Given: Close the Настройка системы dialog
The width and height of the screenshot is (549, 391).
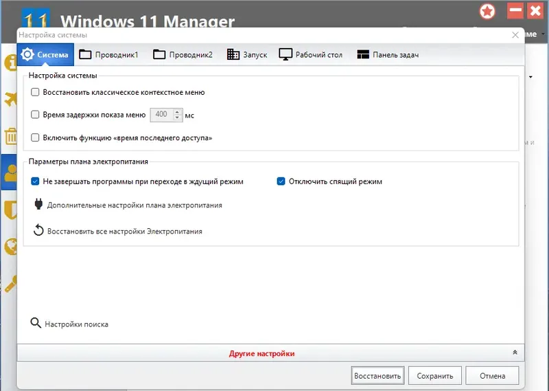Looking at the screenshot, I should pos(515,35).
